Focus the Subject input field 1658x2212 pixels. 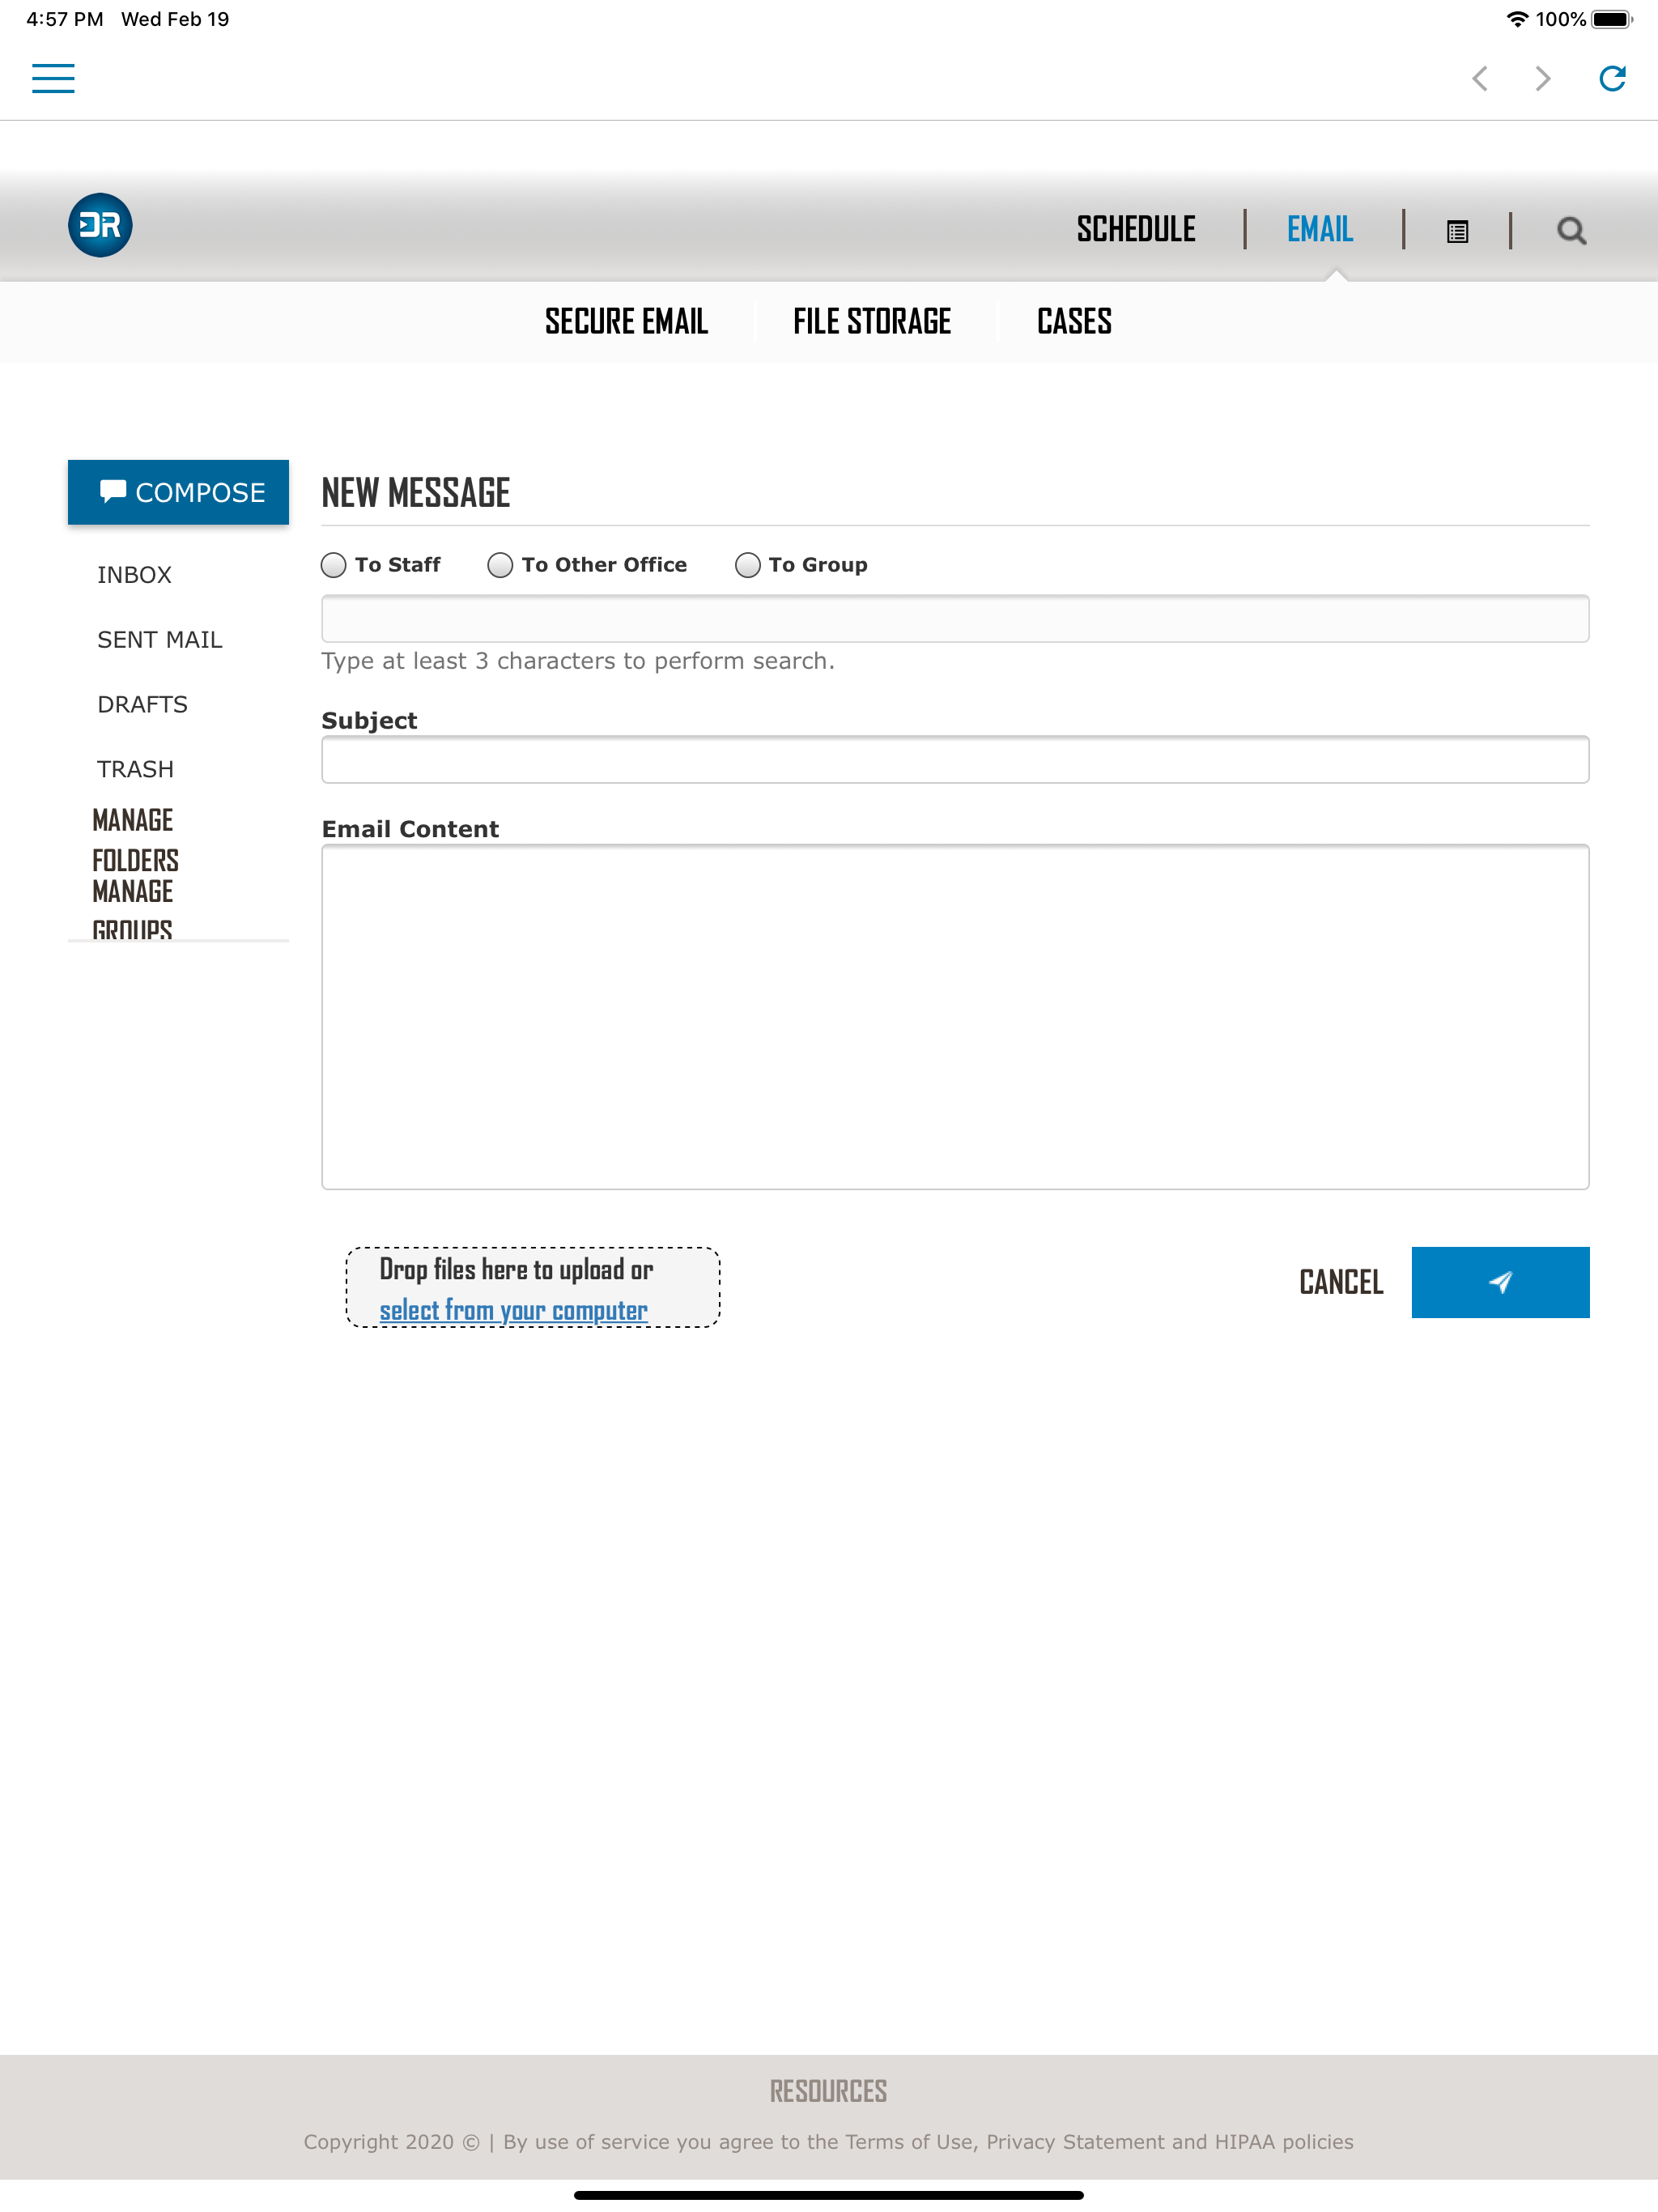click(x=955, y=760)
